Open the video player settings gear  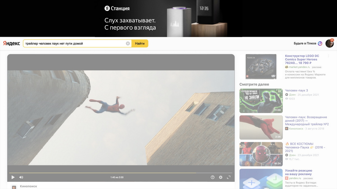[x=221, y=177]
